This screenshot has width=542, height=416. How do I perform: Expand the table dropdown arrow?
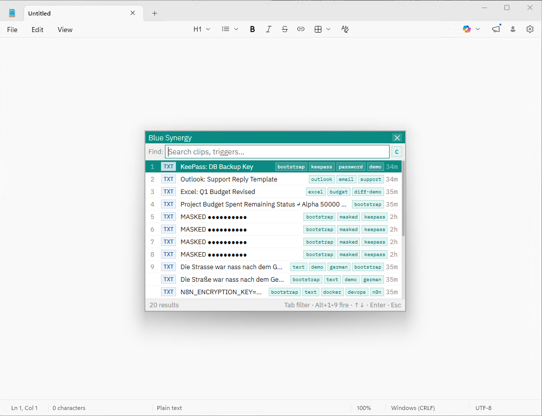(328, 30)
